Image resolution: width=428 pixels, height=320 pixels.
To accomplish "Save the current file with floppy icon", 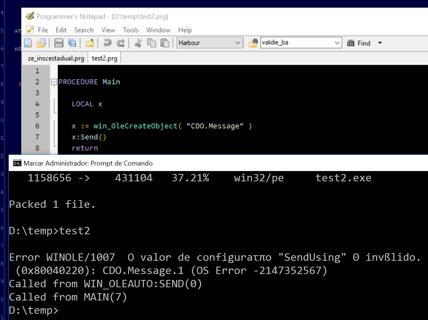I will 59,43.
